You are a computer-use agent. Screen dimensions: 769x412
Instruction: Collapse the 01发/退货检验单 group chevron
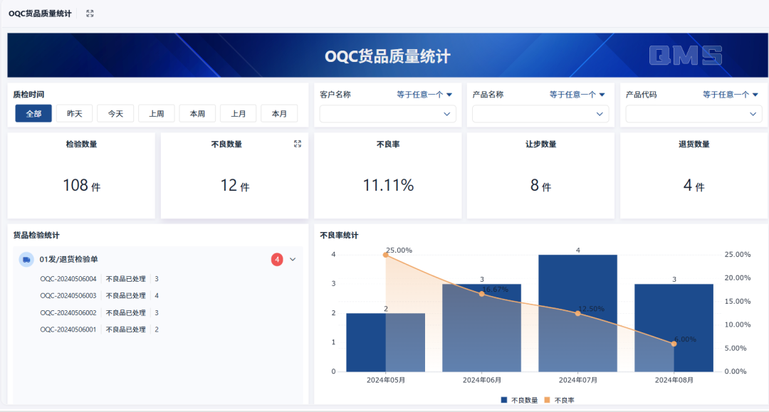coord(293,260)
